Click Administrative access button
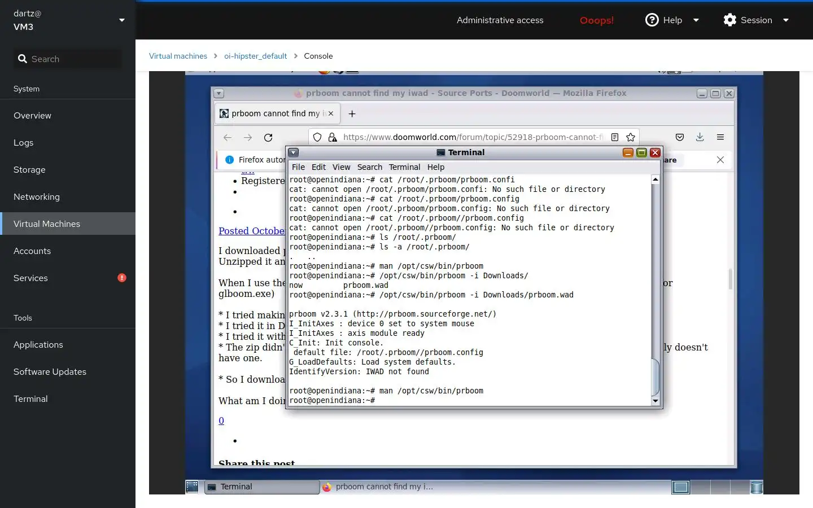Screen dimensions: 813x508 [x=500, y=20]
